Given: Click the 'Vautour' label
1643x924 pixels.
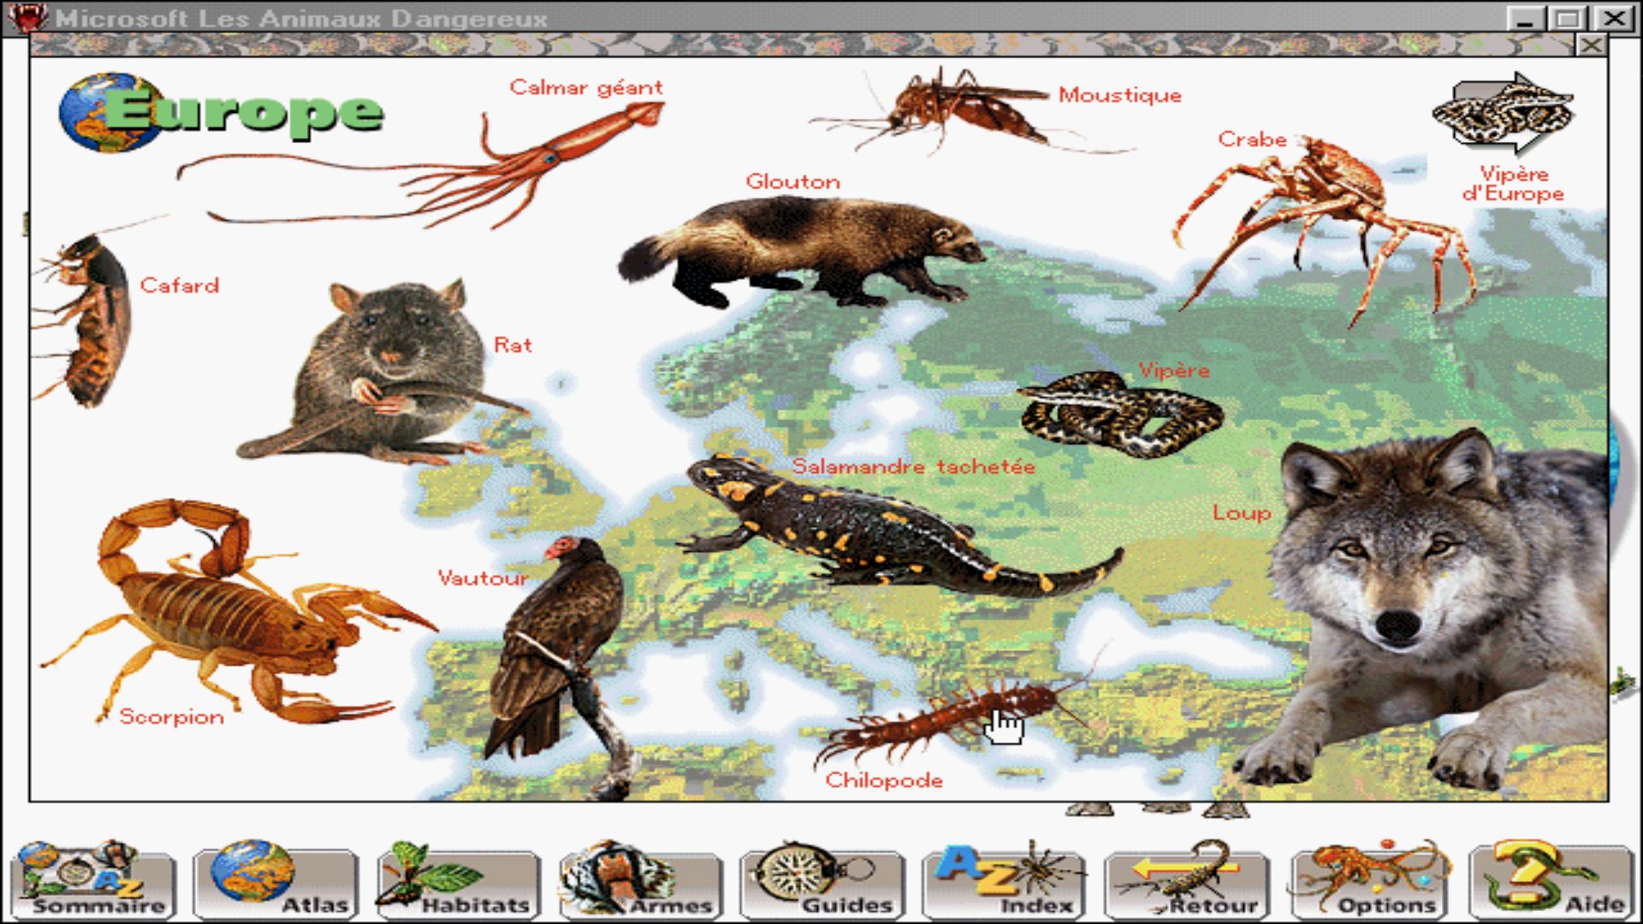Looking at the screenshot, I should tap(483, 578).
